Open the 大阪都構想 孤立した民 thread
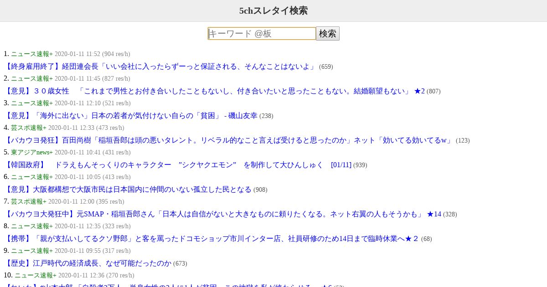 (128, 190)
